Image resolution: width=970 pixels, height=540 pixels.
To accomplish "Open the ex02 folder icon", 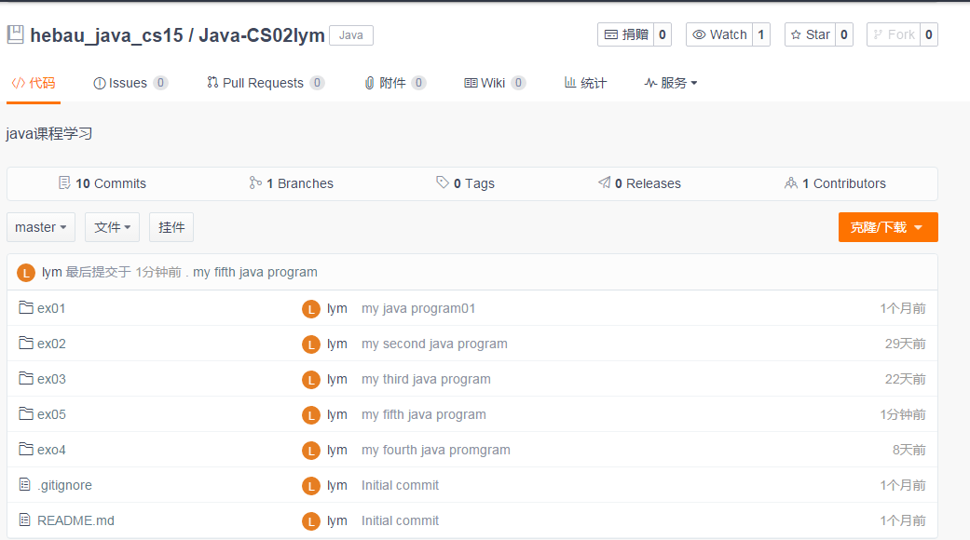I will 26,343.
